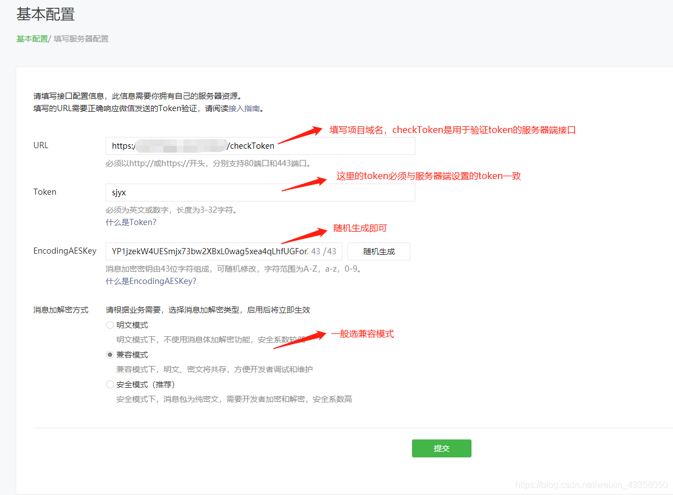Click the Token field label
This screenshot has width=673, height=495.
click(45, 192)
